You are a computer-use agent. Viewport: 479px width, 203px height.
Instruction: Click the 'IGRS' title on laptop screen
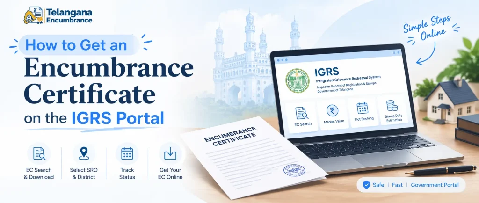(x=326, y=72)
